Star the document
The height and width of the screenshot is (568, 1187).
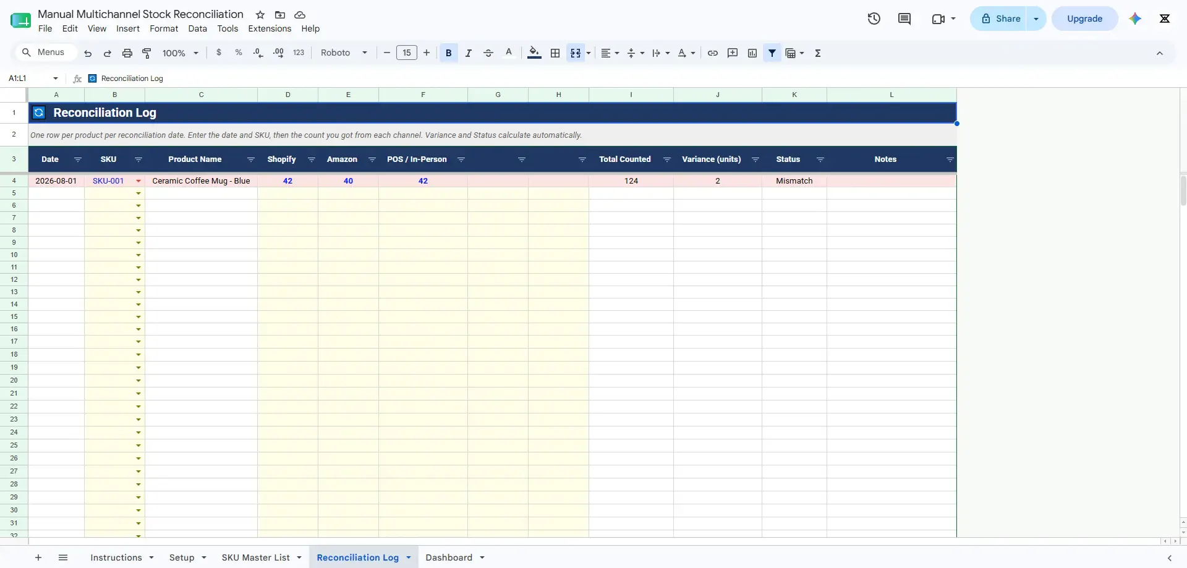click(x=260, y=15)
